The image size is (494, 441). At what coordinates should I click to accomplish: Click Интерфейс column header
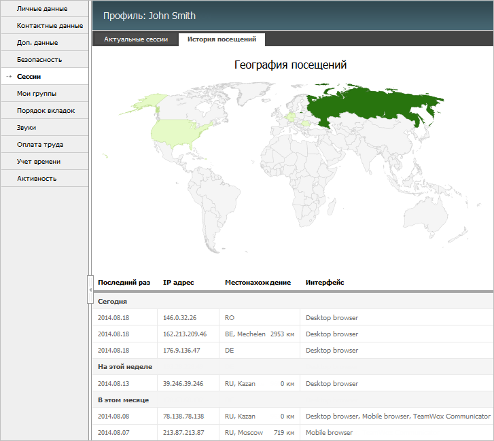coord(325,283)
